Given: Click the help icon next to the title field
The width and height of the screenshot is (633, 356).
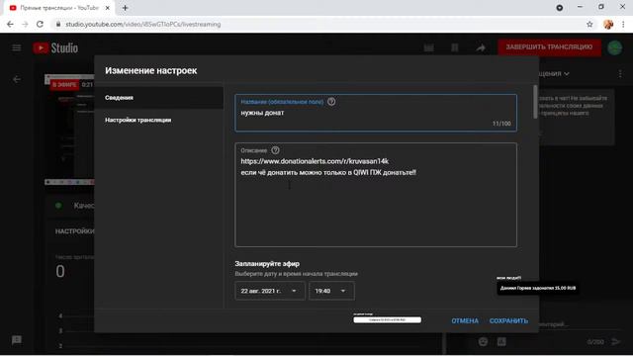Looking at the screenshot, I should [331, 102].
